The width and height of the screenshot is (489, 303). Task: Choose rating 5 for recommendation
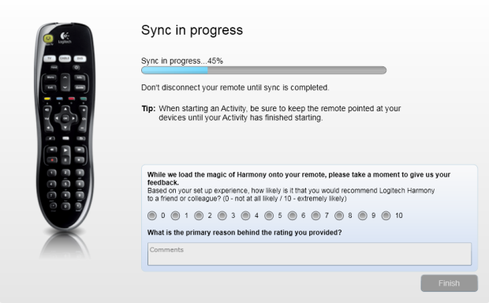click(269, 215)
